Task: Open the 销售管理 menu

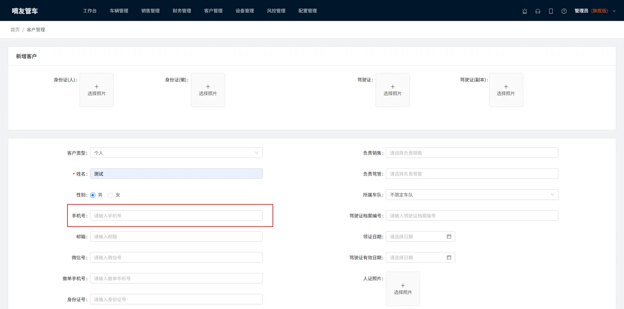Action: click(x=151, y=11)
